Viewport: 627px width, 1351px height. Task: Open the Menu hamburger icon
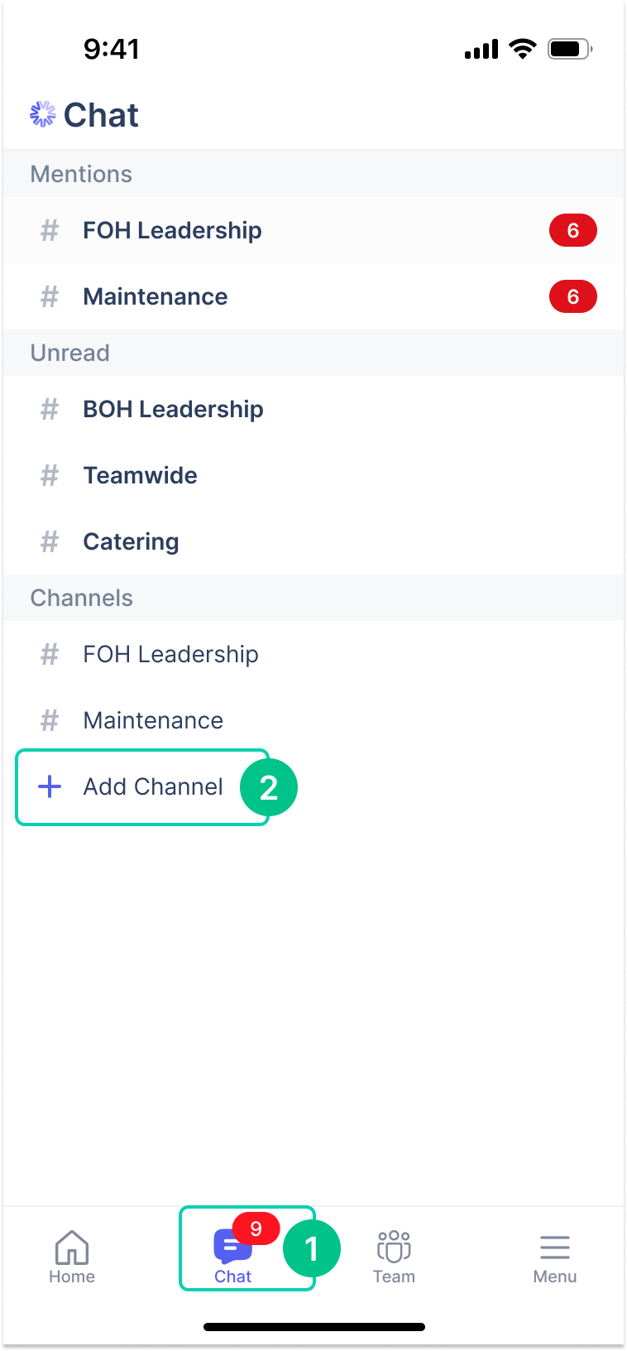[554, 1248]
